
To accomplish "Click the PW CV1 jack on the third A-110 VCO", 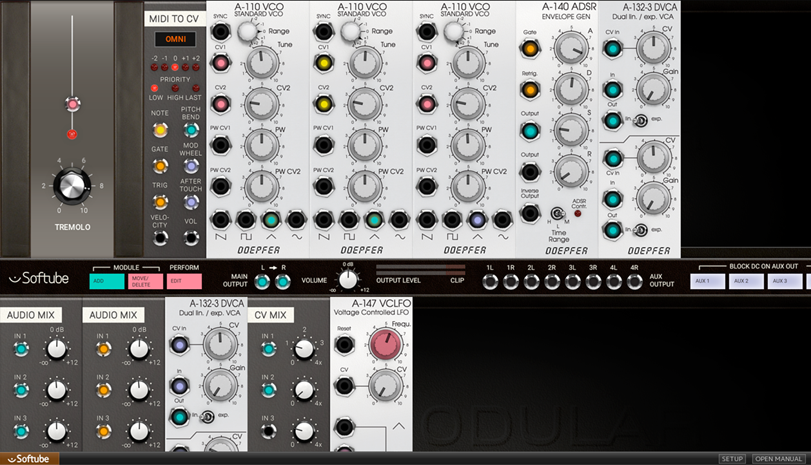I will pos(427,144).
